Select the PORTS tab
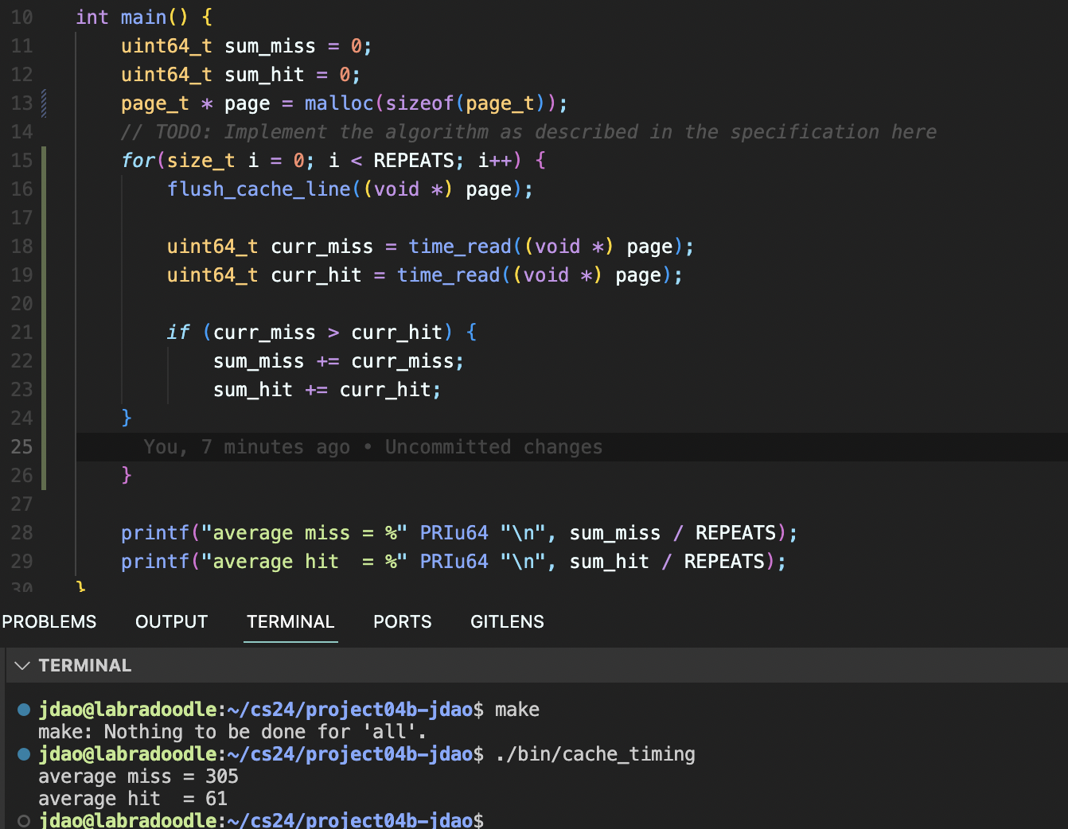Image resolution: width=1068 pixels, height=829 pixels. (x=402, y=621)
